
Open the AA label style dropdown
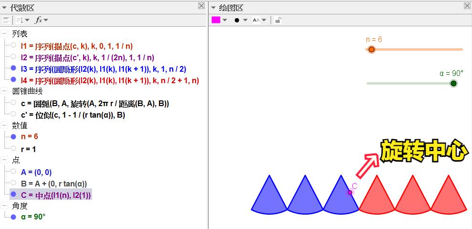pos(259,20)
